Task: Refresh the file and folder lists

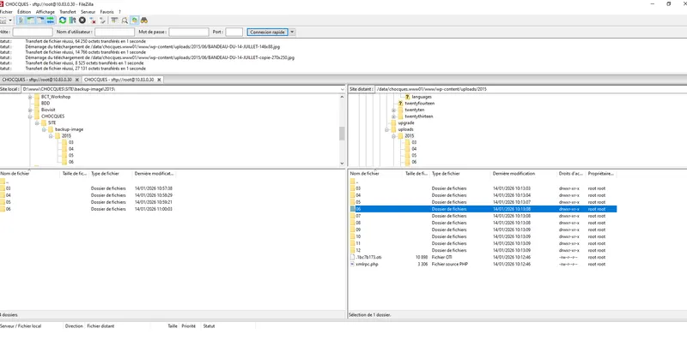Action: [63, 21]
